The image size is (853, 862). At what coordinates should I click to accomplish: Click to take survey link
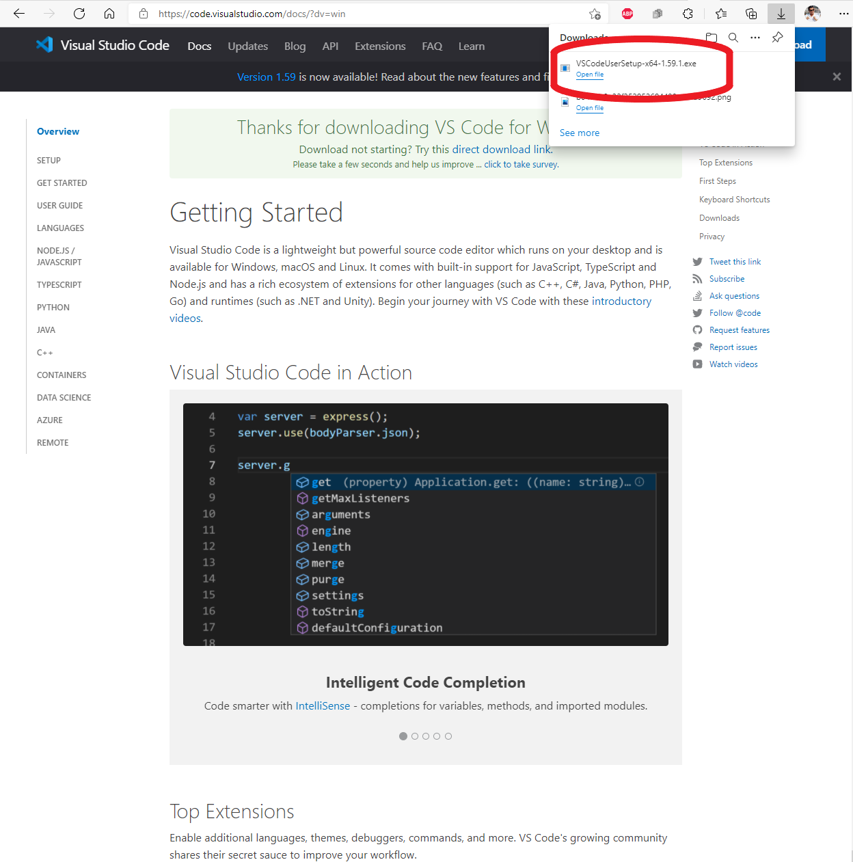521,164
